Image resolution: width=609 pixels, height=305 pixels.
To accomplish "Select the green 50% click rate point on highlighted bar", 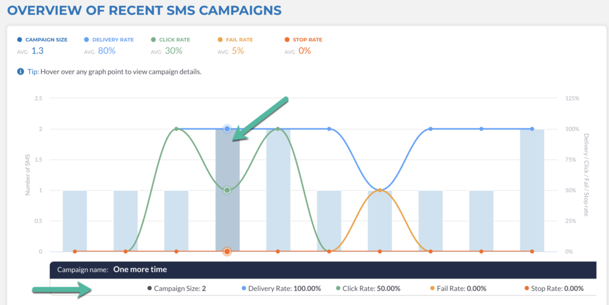I will tap(227, 190).
